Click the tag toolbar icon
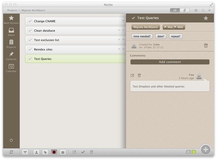Screen dimensions: 217x160 coord(45,152)
